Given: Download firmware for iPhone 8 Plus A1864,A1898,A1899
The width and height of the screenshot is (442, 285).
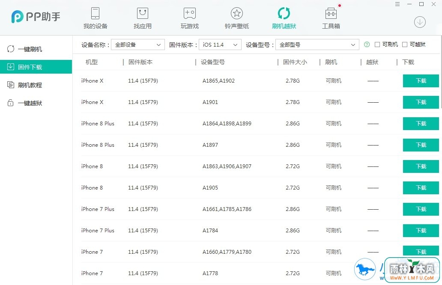Looking at the screenshot, I should 421,124.
